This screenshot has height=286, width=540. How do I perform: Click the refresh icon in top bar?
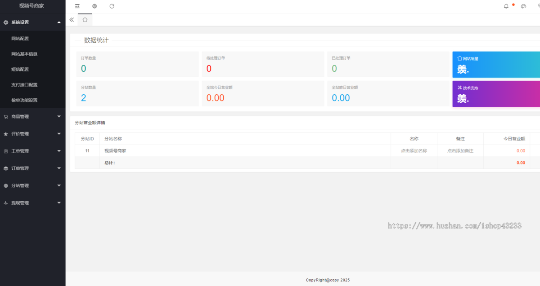[x=112, y=6]
